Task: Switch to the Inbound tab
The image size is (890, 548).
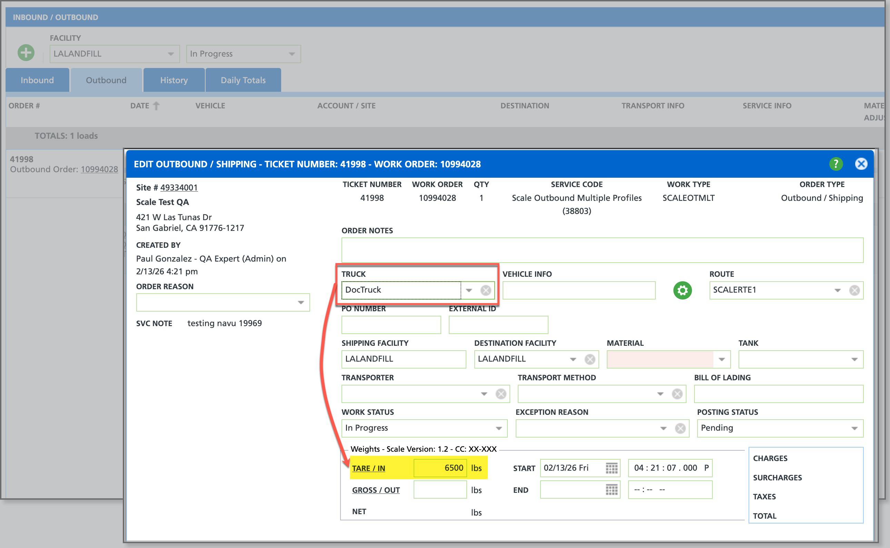Action: tap(37, 80)
